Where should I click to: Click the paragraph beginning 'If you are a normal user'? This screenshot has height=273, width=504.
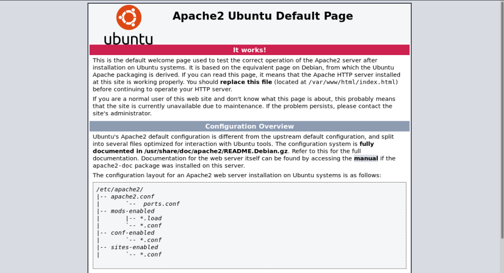pos(244,106)
